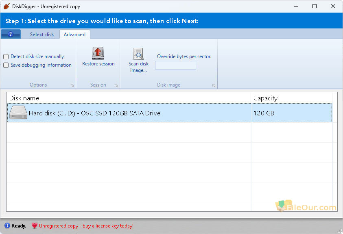Open the Advanced tab
Viewport: 343px width, 234px height.
click(74, 35)
